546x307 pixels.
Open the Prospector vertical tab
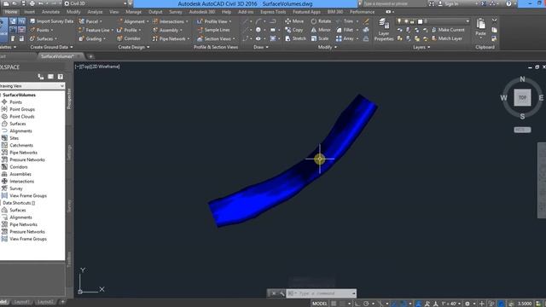[69, 99]
